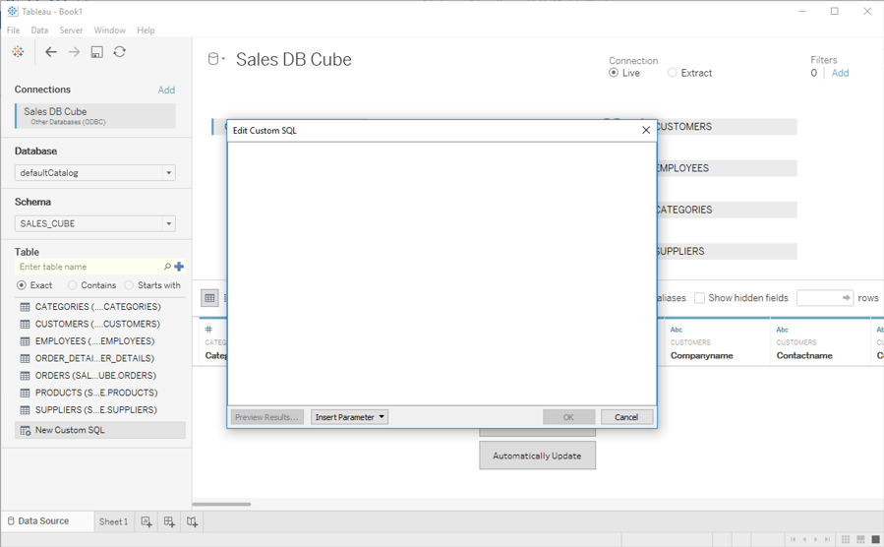Image resolution: width=884 pixels, height=547 pixels.
Task: Go to next sheet arrow in status bar
Action: (x=816, y=540)
